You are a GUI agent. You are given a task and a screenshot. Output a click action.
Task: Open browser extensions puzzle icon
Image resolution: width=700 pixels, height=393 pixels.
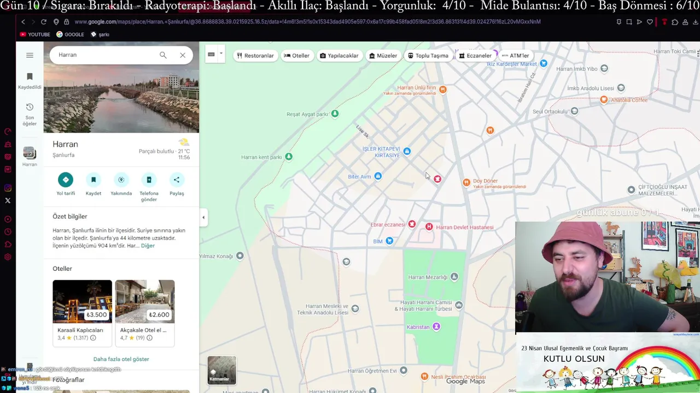(x=675, y=22)
